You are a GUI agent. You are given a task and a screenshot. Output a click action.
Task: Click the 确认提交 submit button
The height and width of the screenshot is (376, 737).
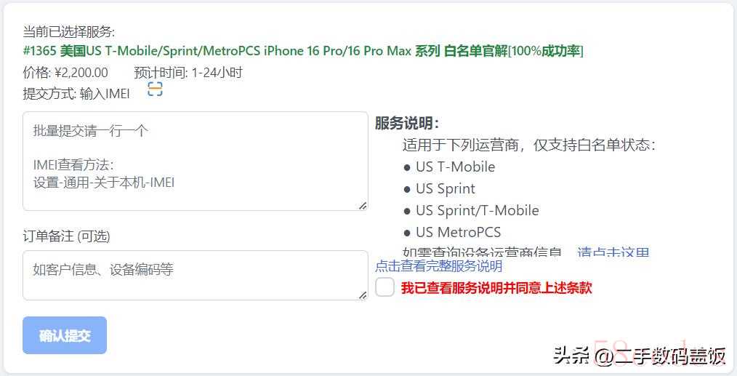[x=65, y=335]
